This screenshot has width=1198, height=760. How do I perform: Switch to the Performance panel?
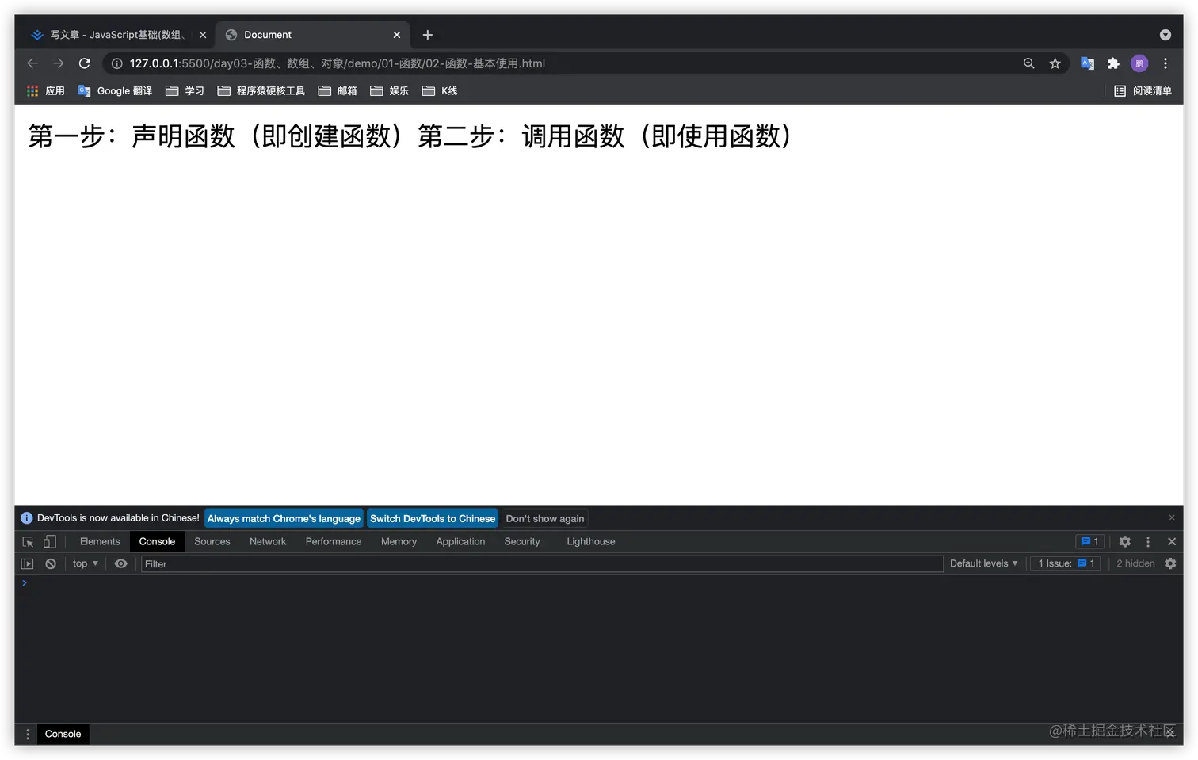tap(334, 542)
